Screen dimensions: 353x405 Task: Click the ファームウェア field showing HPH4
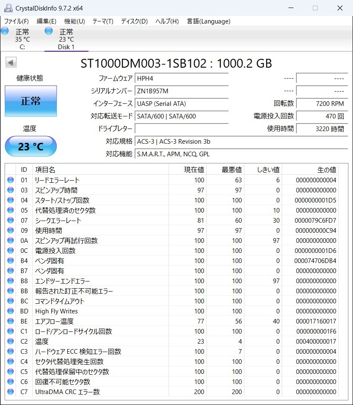[x=182, y=79]
